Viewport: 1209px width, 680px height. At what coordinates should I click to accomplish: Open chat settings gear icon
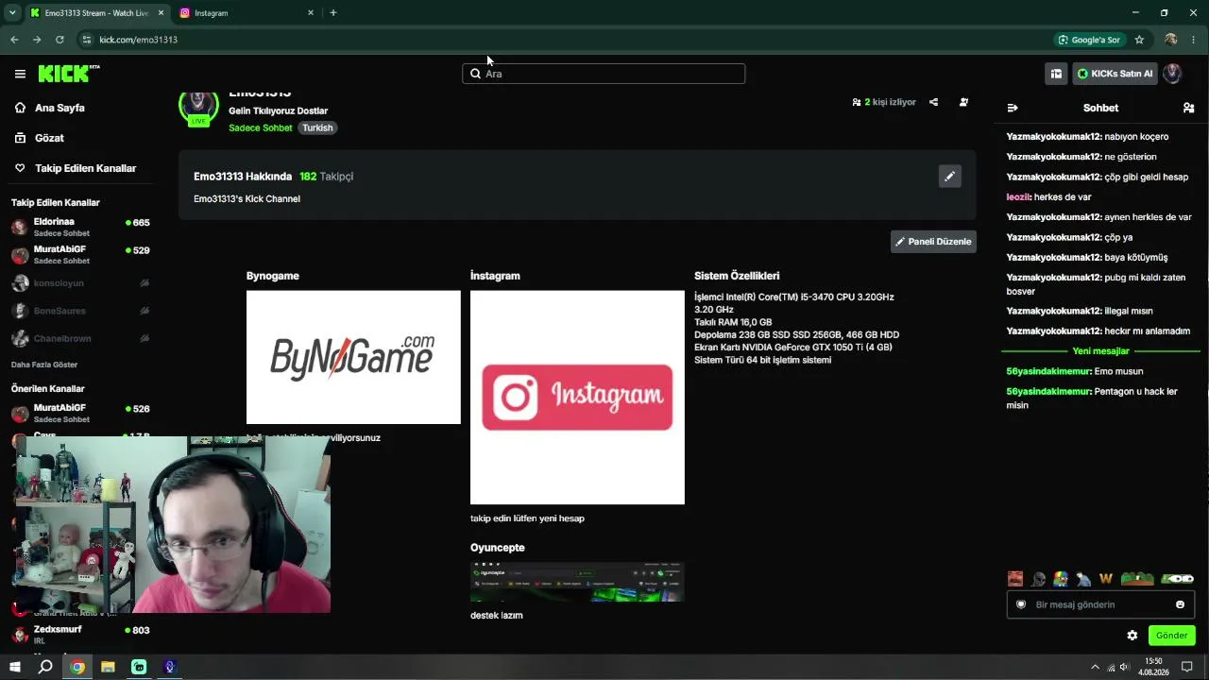(x=1132, y=636)
